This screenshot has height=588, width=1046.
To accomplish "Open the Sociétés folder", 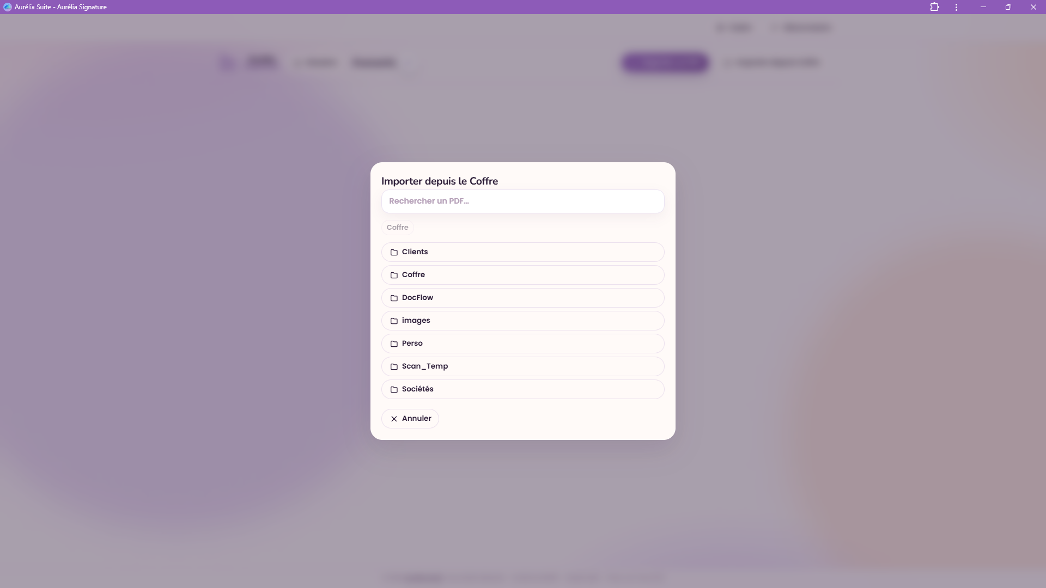I will tap(522, 389).
